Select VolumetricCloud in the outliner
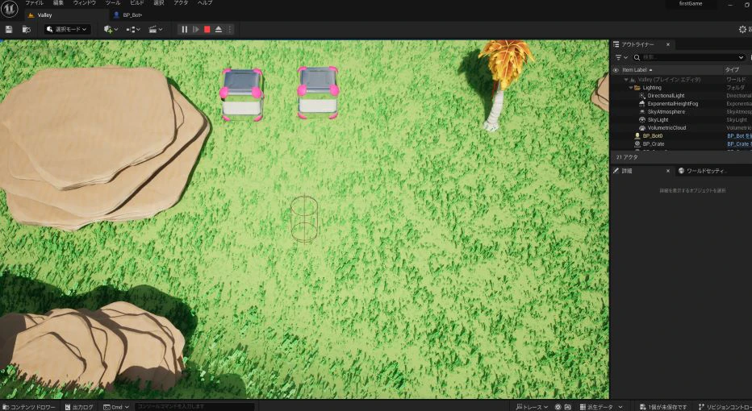The image size is (752, 411). coord(666,128)
